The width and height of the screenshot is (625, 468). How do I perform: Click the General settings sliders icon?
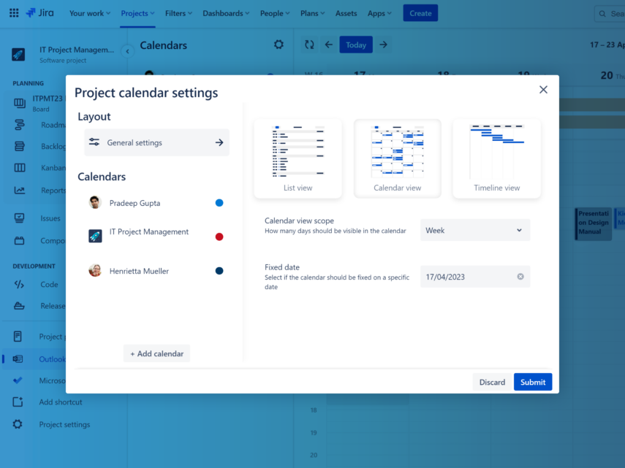94,142
